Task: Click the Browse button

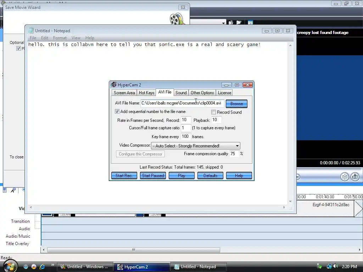Action: tap(236, 104)
